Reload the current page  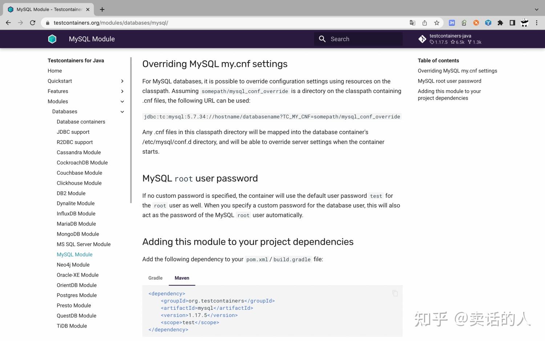[33, 23]
